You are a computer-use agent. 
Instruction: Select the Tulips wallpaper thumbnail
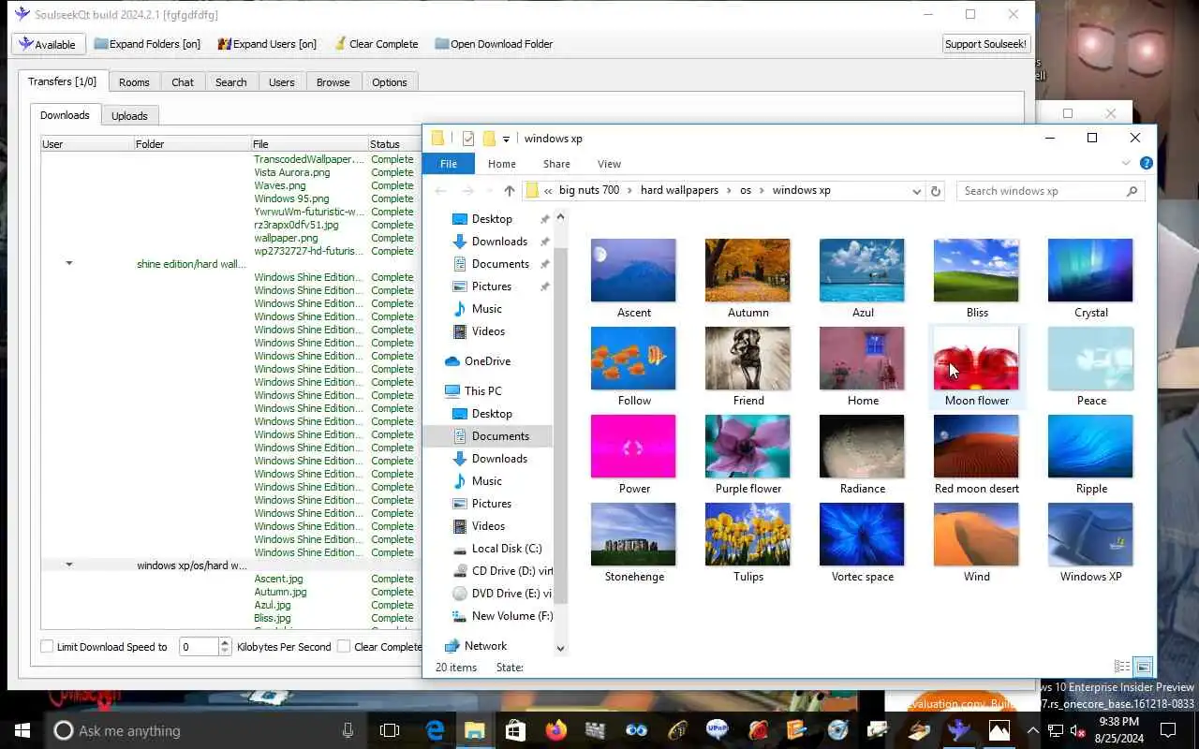point(748,535)
